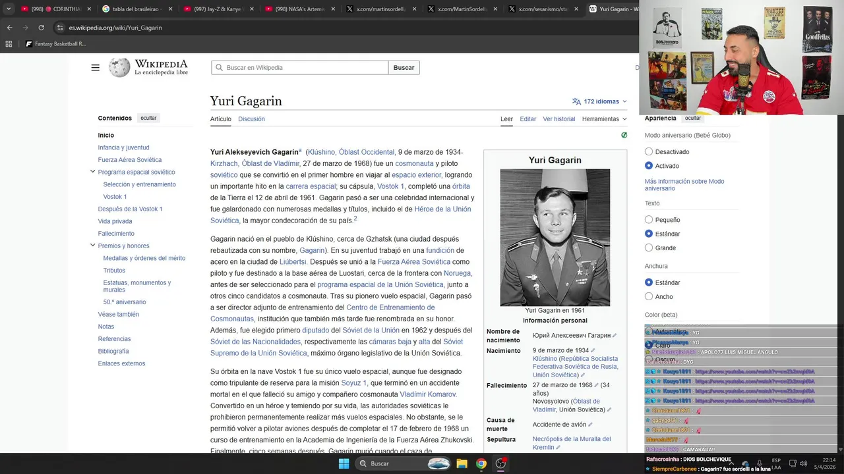
Task: Open the Editar tab
Action: pyautogui.click(x=527, y=119)
